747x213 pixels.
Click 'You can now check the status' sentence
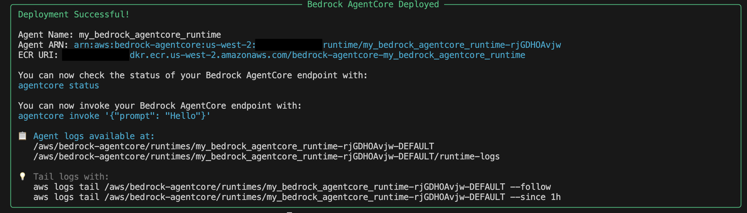click(193, 75)
